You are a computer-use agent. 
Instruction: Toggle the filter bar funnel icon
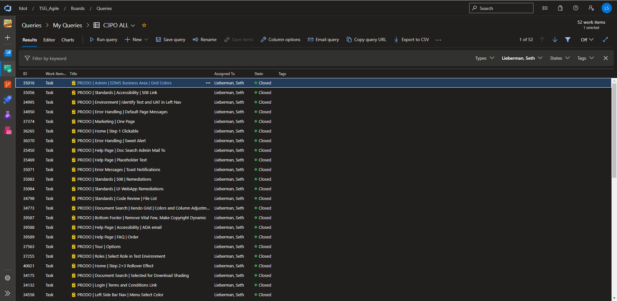coord(568,39)
